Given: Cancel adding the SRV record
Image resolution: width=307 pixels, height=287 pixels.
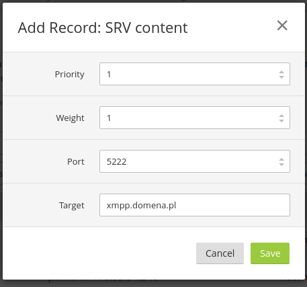Looking at the screenshot, I should pyautogui.click(x=220, y=253).
